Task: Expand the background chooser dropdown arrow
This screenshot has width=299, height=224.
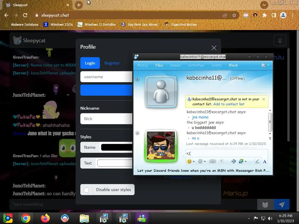Action: [246, 162]
